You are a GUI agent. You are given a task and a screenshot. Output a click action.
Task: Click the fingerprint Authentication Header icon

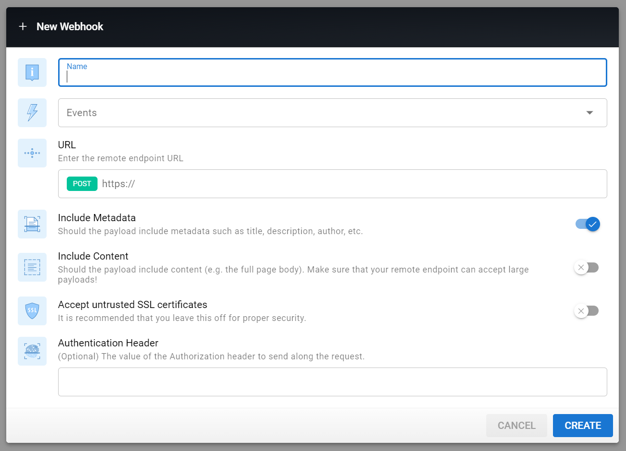coord(32,351)
